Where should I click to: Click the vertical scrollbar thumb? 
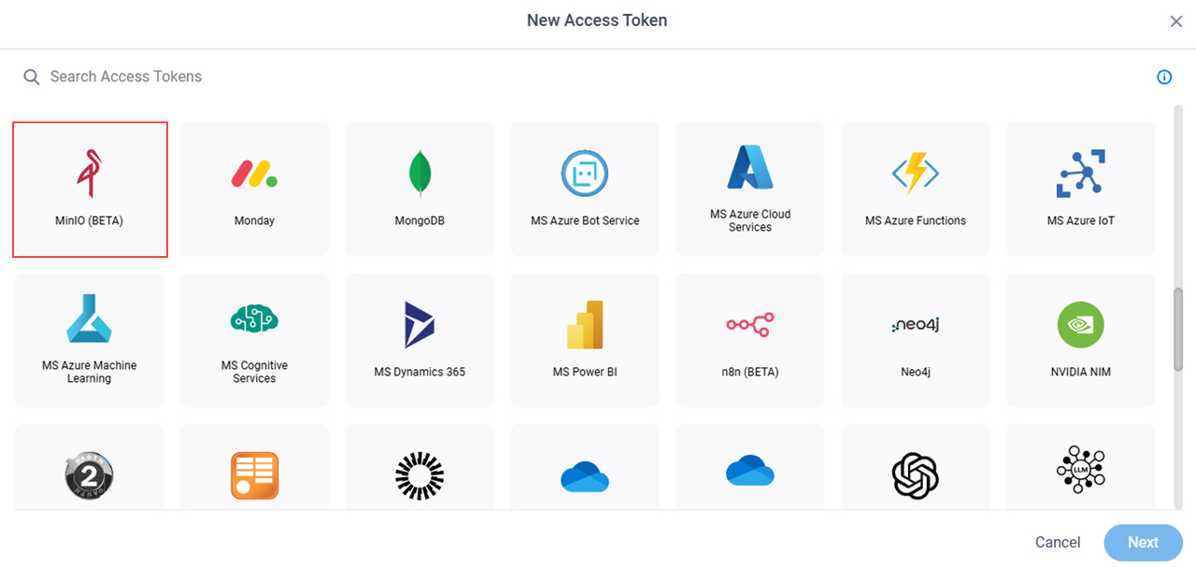click(x=1178, y=331)
